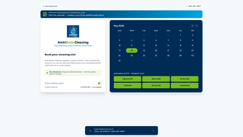Open the Learn About Us link
This screenshot has width=243, height=137.
pos(50,6)
